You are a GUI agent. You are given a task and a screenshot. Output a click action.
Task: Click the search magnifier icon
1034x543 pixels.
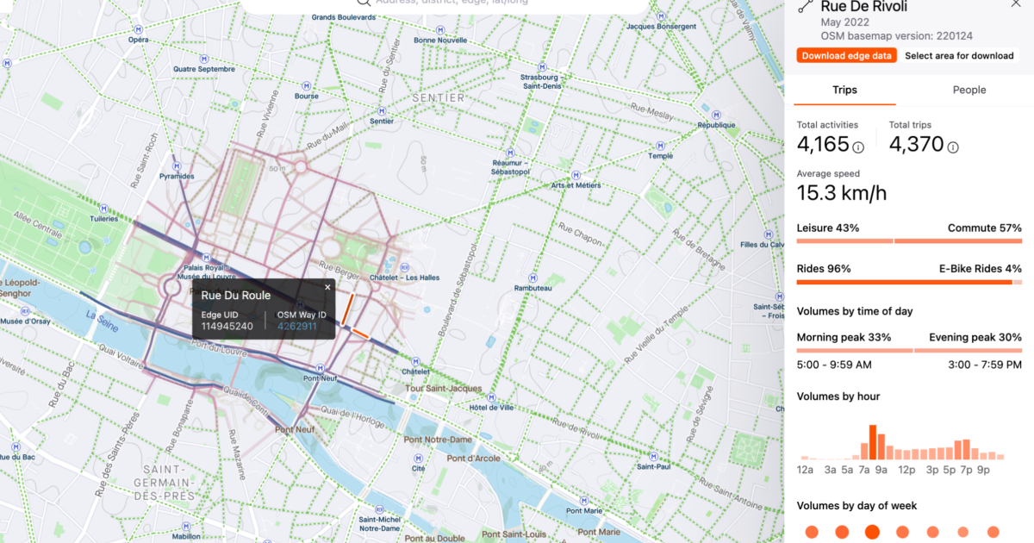tap(364, 5)
